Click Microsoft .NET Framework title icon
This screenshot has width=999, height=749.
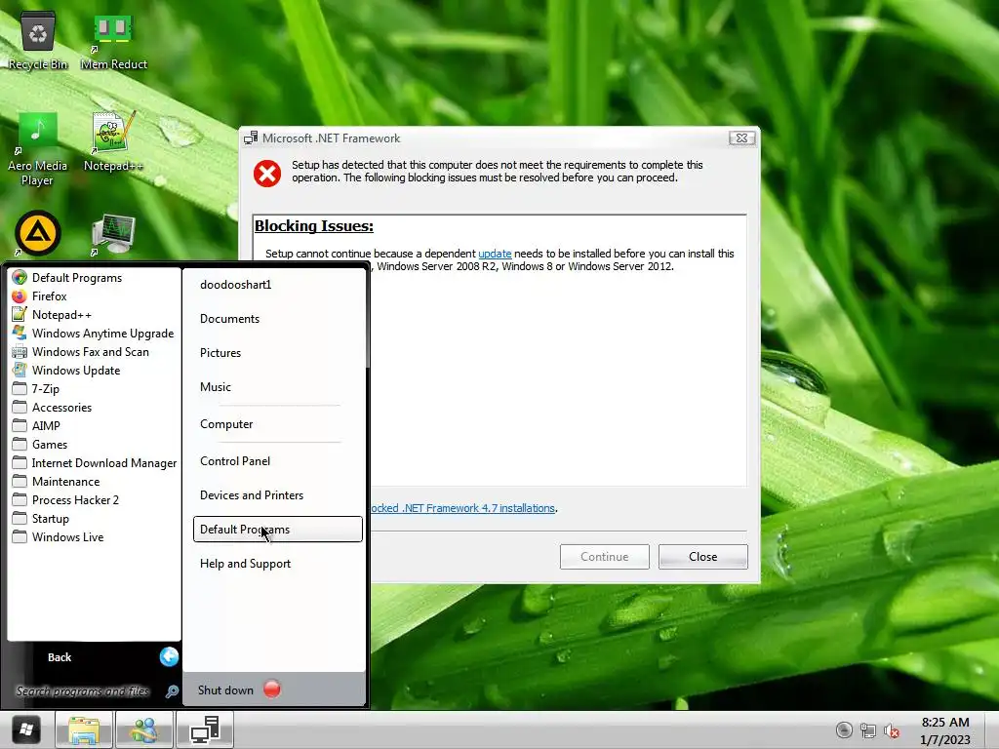click(x=251, y=138)
